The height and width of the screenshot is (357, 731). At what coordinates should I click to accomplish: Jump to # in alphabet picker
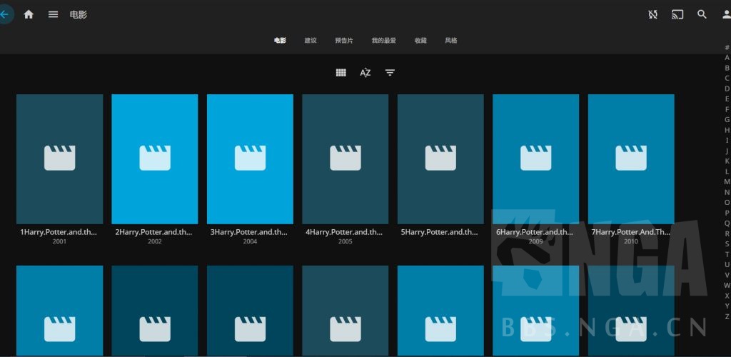(x=727, y=47)
